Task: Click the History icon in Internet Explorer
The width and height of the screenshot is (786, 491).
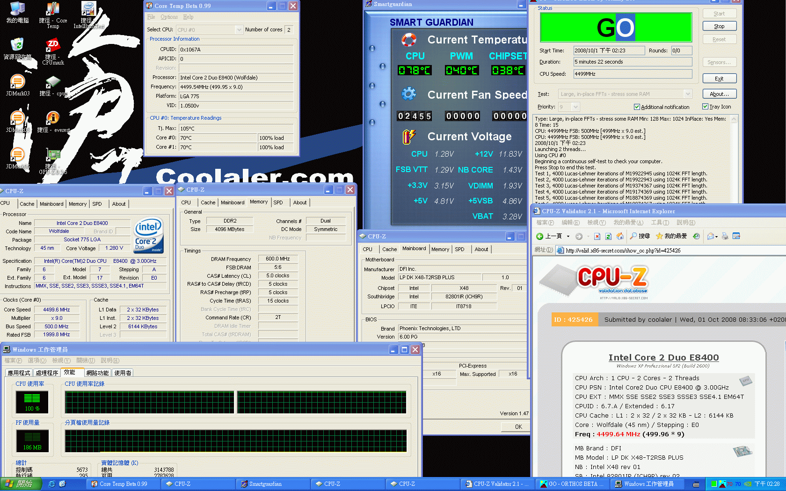Action: (x=696, y=236)
